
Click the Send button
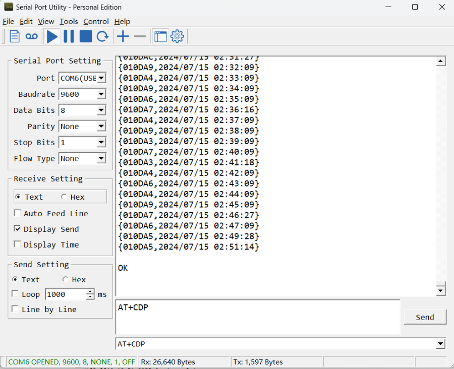click(x=425, y=317)
